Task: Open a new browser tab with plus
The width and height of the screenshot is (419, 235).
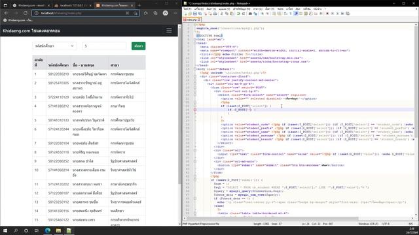Action: [139, 5]
